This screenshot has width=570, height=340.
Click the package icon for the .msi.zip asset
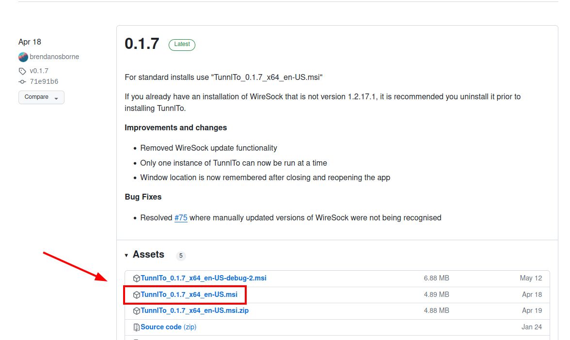coord(137,311)
